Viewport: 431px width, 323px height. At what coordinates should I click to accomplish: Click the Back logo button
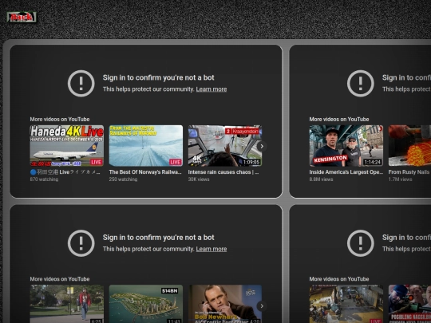pos(22,17)
